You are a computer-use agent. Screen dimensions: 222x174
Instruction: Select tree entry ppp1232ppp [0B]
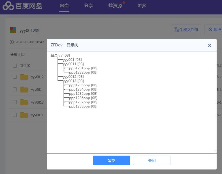[x=83, y=72]
